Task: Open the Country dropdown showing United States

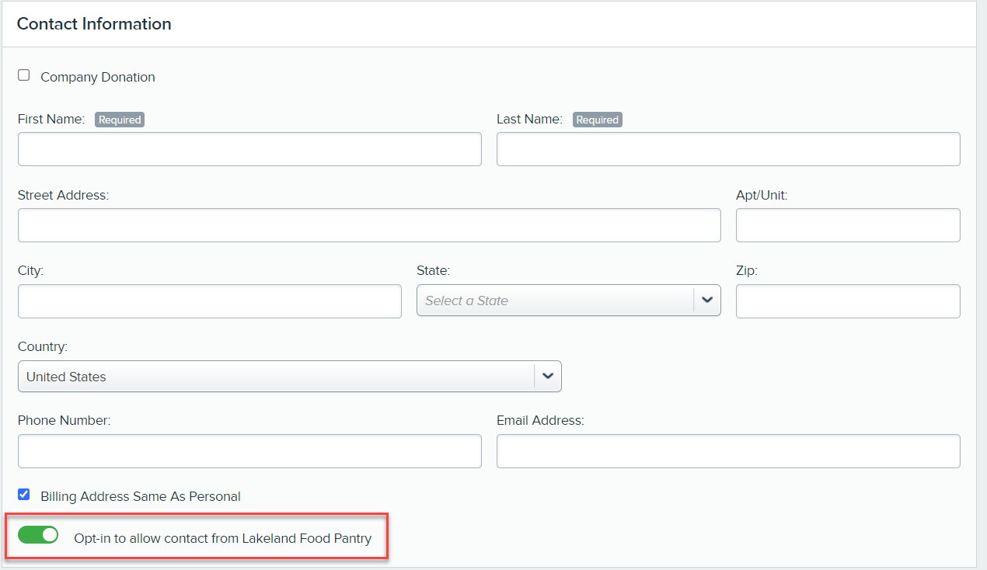Action: pos(290,377)
